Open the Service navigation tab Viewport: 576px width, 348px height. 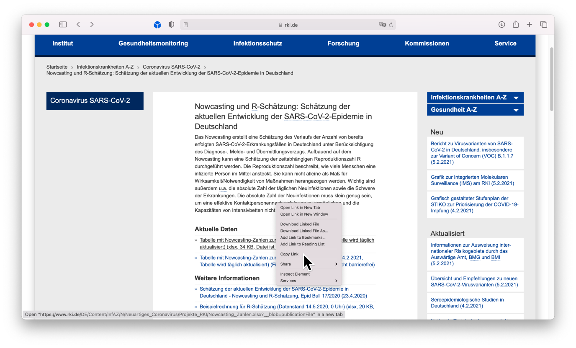[505, 44]
